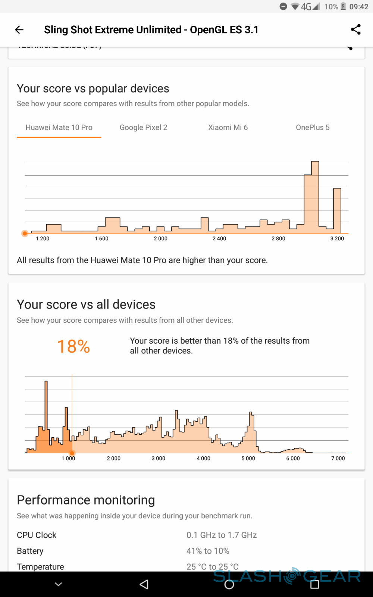Screen dimensions: 373x597
Task: Tap the 09:42 clock in the status bar
Action: coord(359,6)
